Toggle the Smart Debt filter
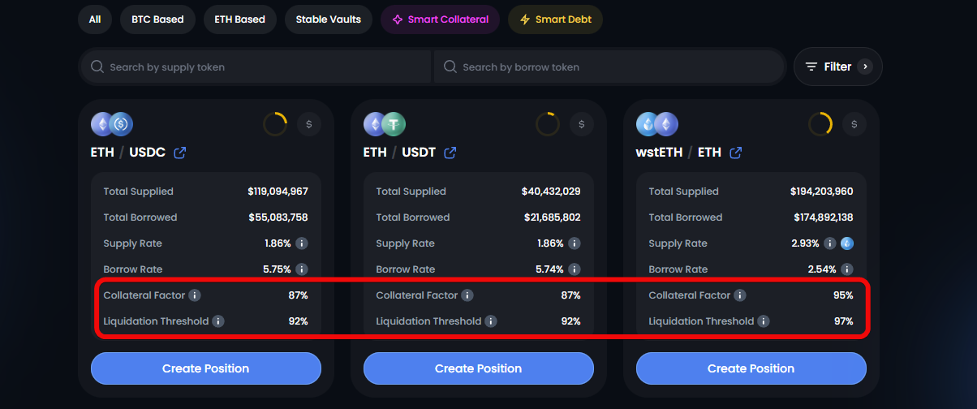This screenshot has width=977, height=409. click(x=555, y=19)
